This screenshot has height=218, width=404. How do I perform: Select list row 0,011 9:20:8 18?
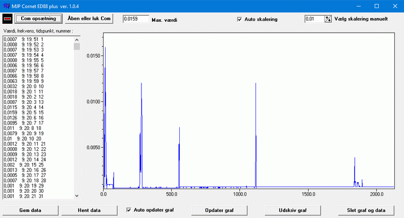[x=38, y=128]
